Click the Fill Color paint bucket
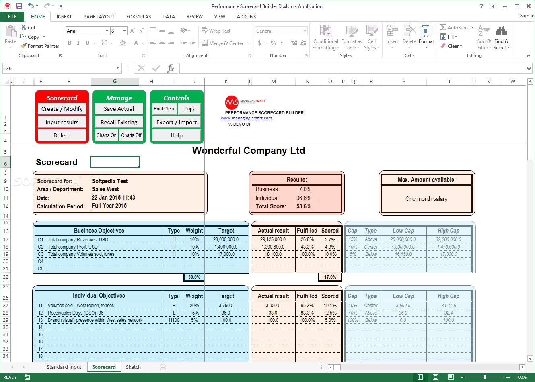 [x=123, y=43]
